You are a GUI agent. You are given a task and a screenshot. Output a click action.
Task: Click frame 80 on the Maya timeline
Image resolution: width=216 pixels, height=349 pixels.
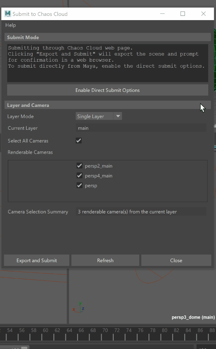(x=164, y=330)
